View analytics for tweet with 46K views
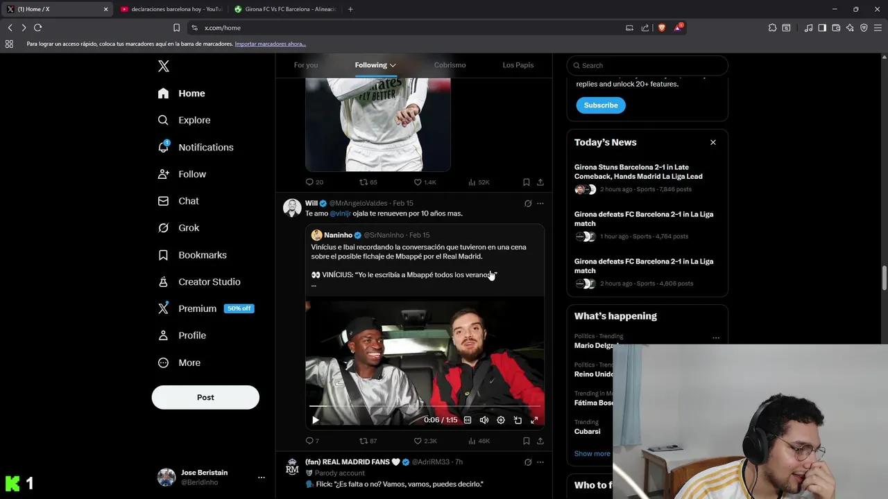The width and height of the screenshot is (888, 499). point(479,441)
